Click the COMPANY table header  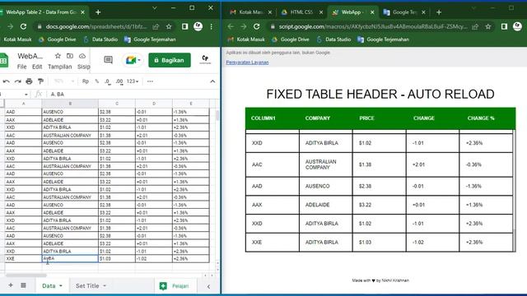[317, 118]
